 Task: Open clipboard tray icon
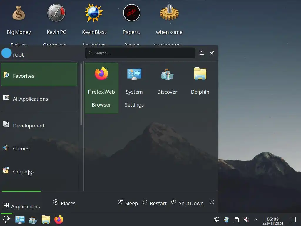coord(237,219)
